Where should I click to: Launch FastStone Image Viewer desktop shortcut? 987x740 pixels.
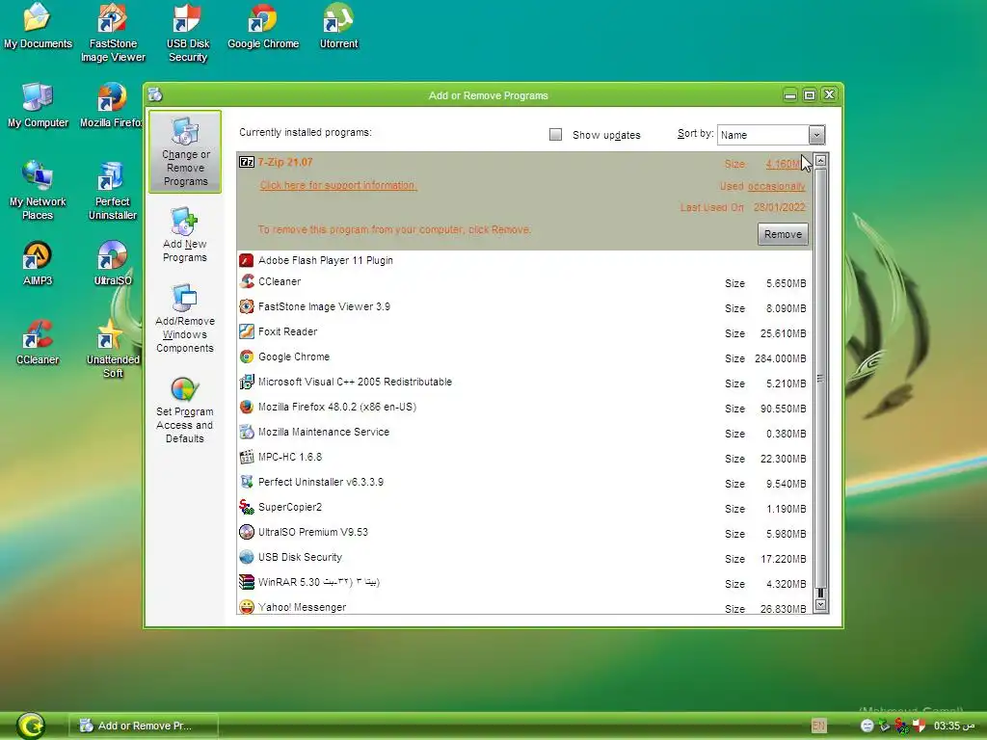point(113,33)
